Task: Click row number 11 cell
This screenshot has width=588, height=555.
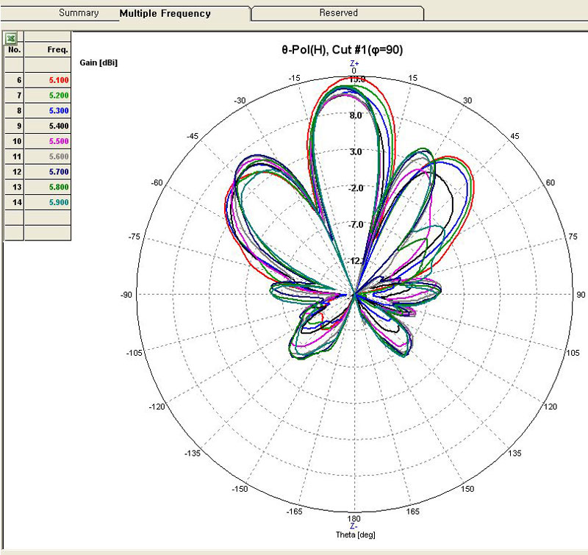Action: (x=14, y=157)
